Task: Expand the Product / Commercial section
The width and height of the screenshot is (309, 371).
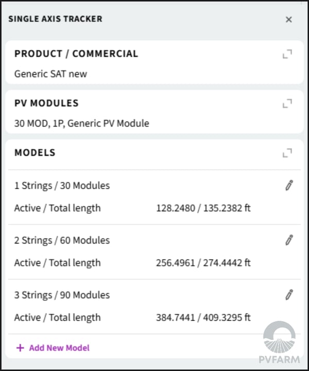Action: (x=287, y=54)
